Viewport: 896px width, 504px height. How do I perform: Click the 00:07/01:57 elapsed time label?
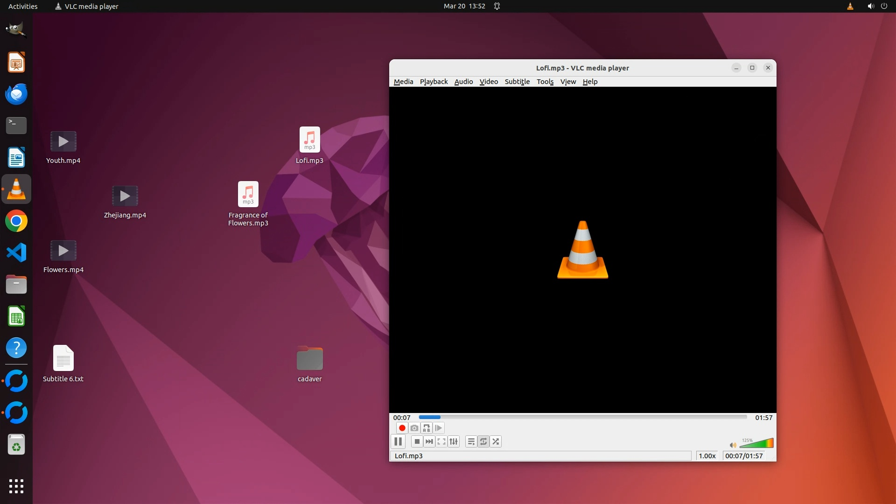pyautogui.click(x=744, y=456)
